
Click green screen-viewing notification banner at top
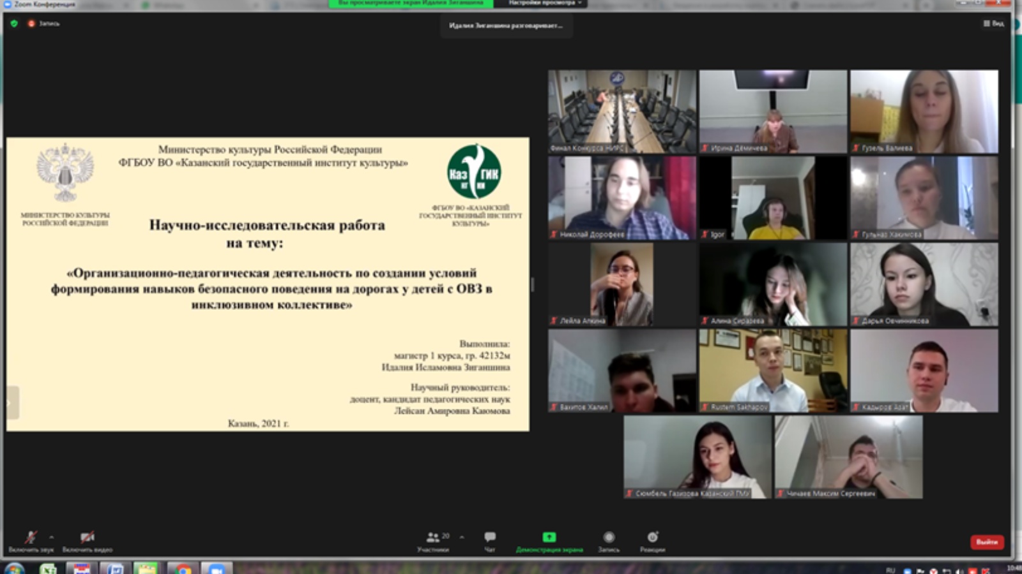[x=411, y=3]
